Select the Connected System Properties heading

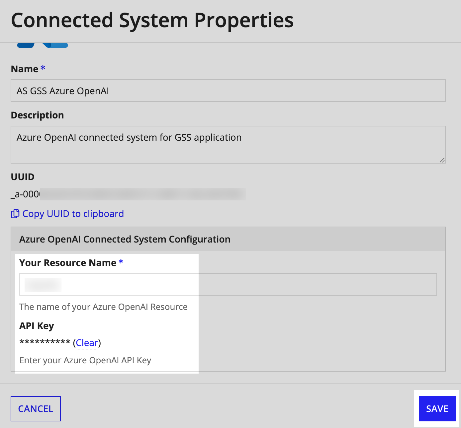click(x=152, y=21)
